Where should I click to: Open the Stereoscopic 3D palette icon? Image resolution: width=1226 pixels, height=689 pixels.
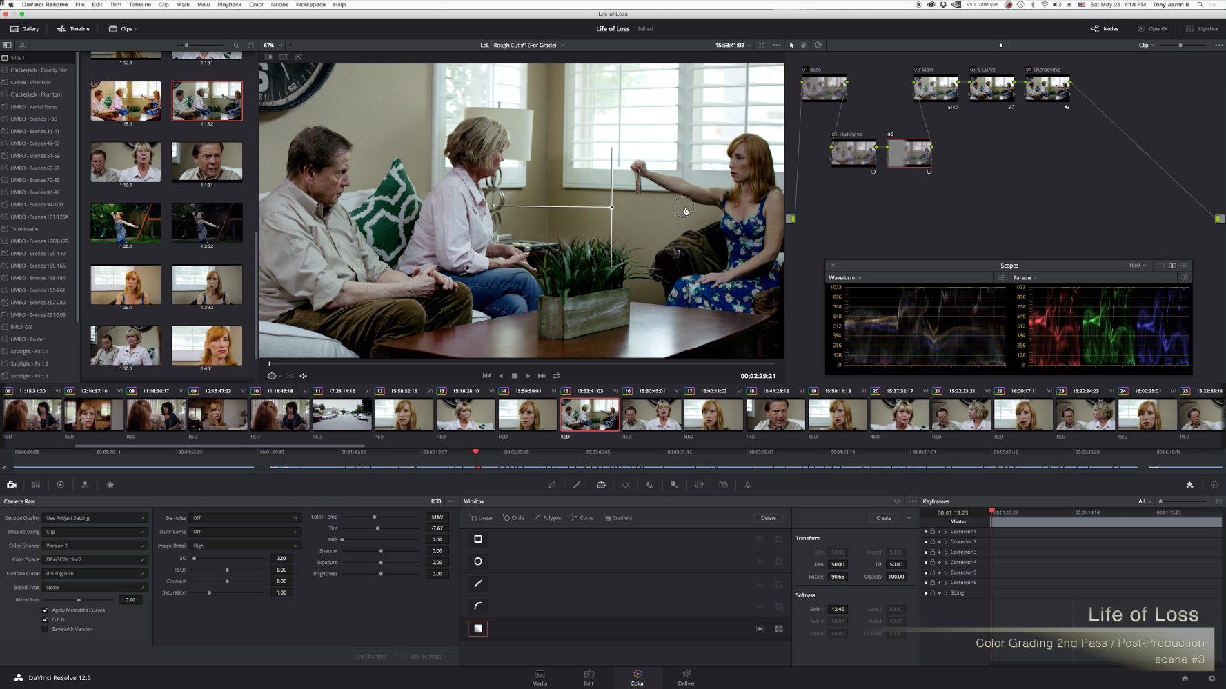(723, 485)
